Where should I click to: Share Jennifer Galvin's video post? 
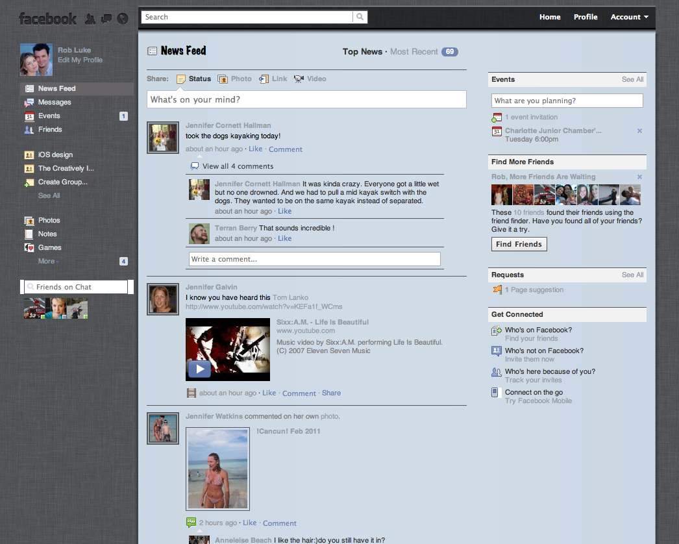(x=331, y=393)
